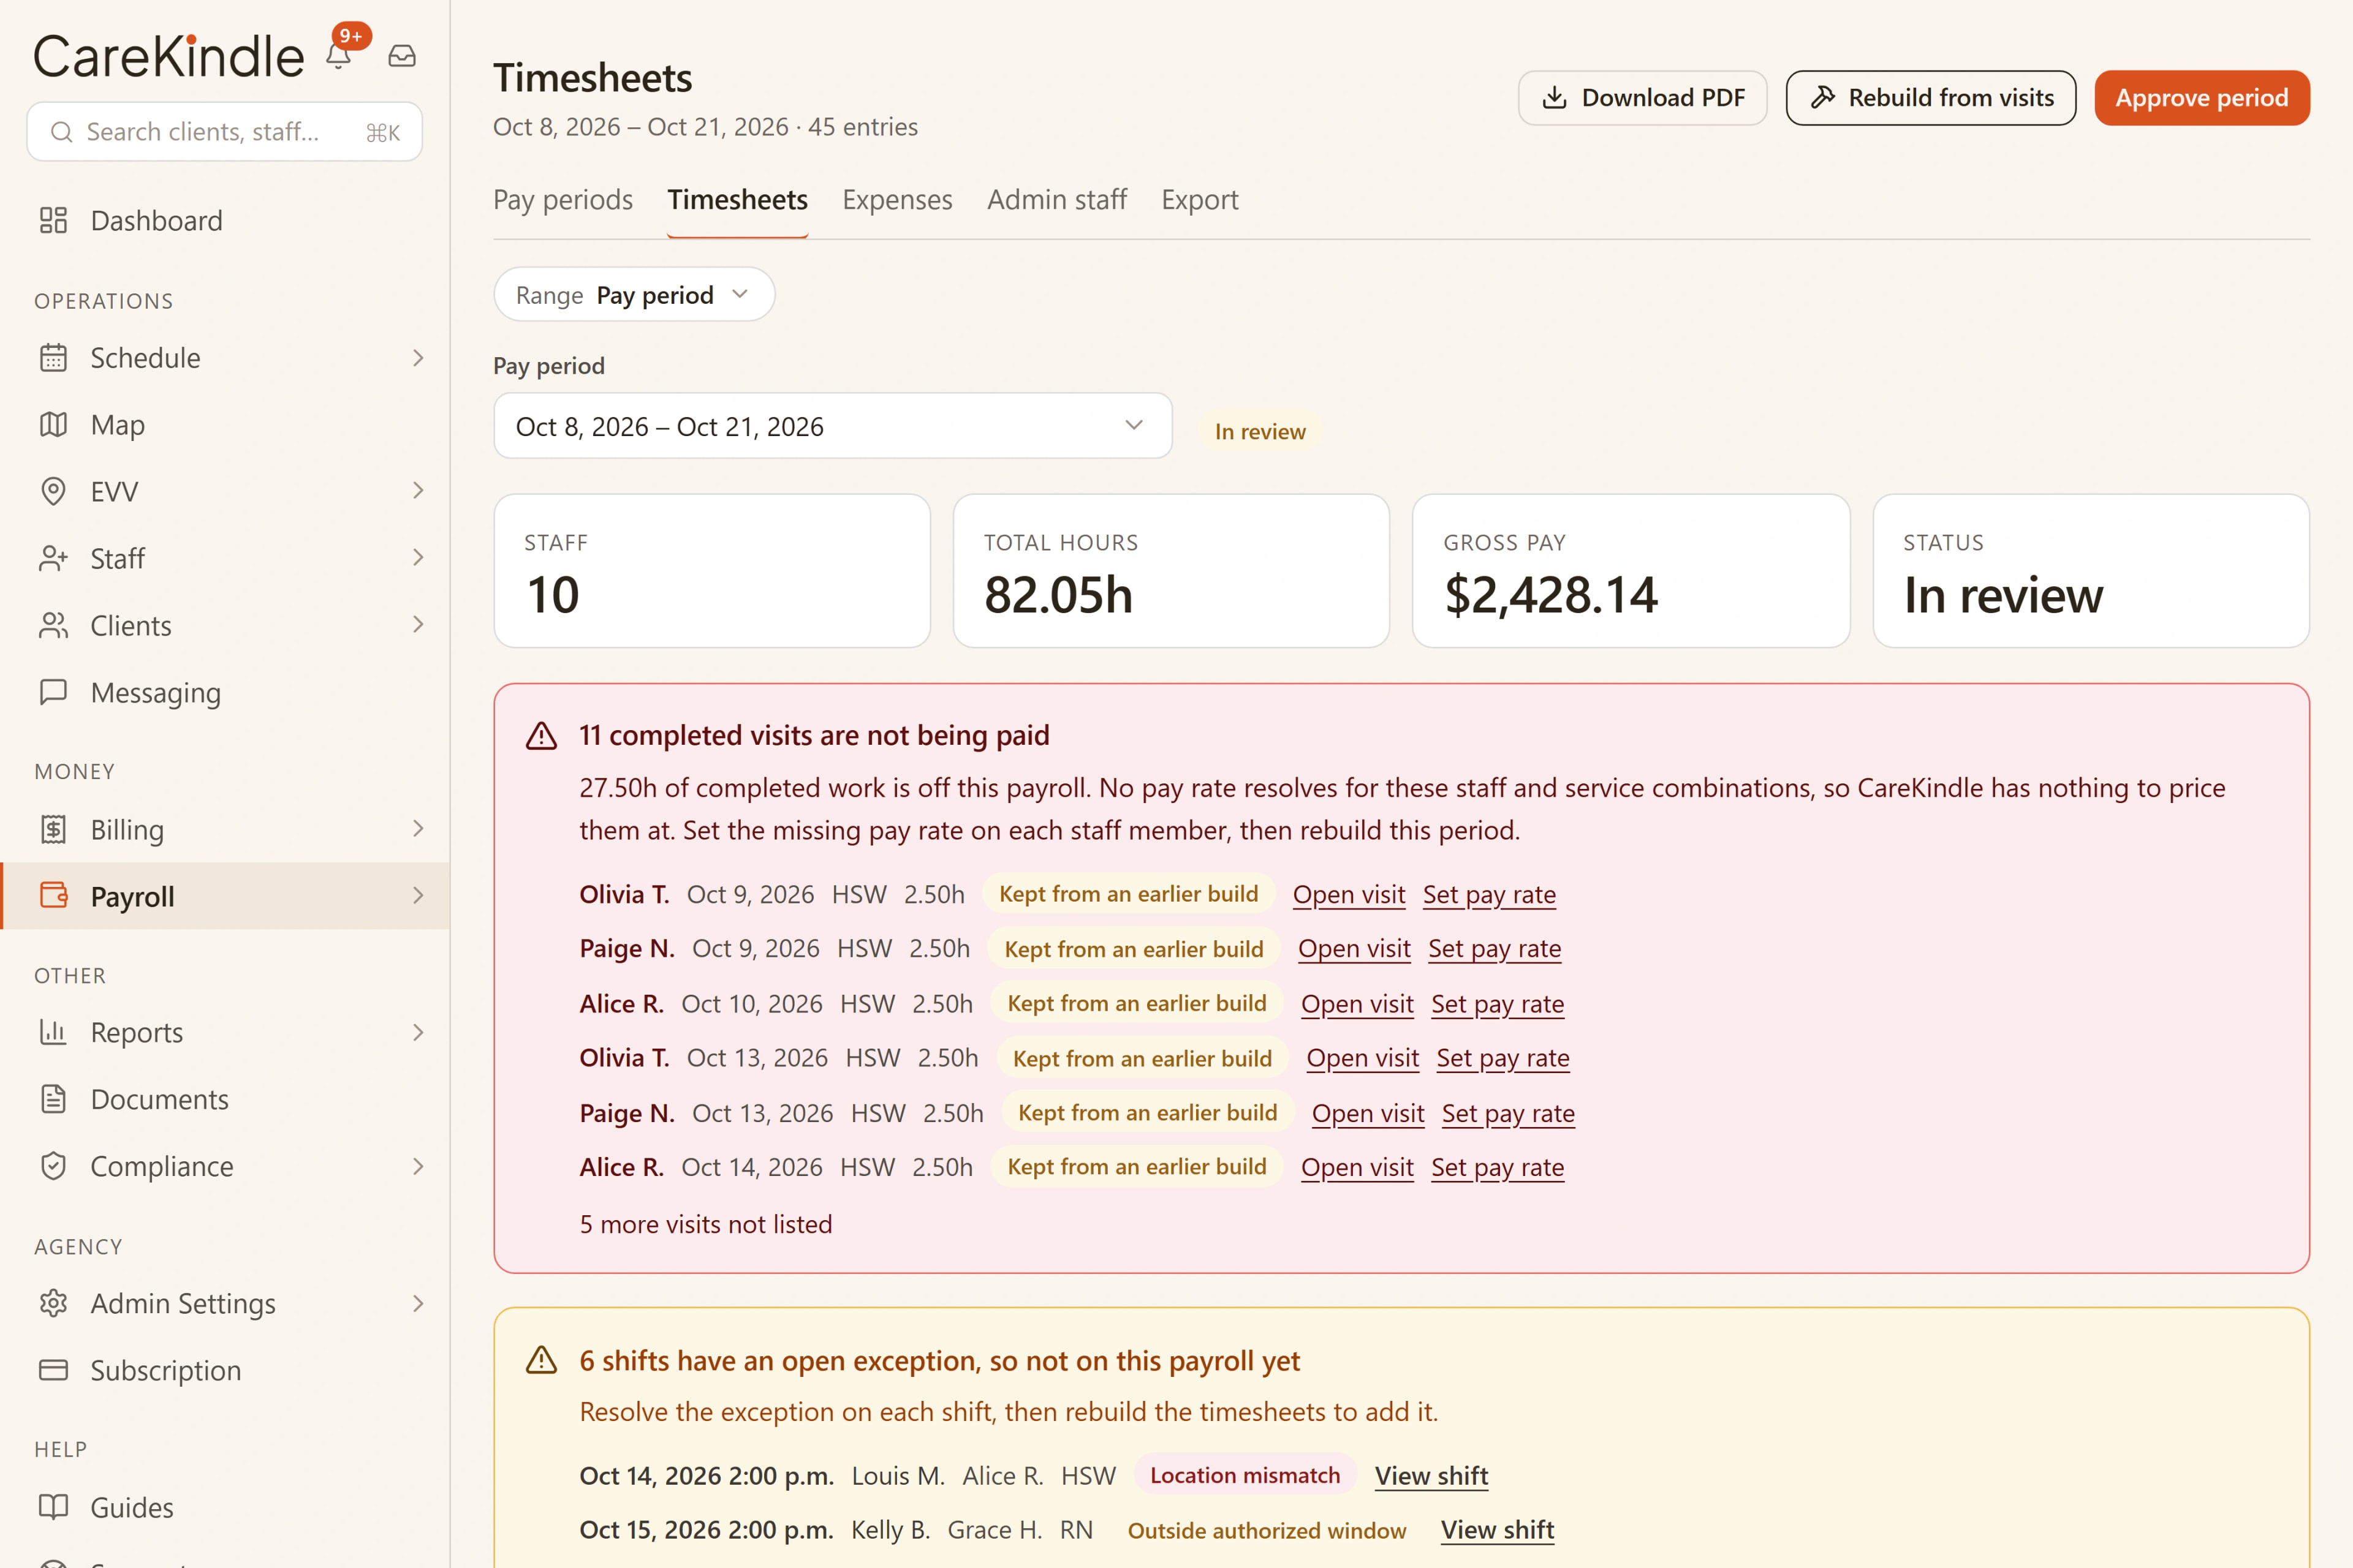This screenshot has width=2353, height=1568.
Task: Expand the Billing menu chevron
Action: (x=418, y=828)
